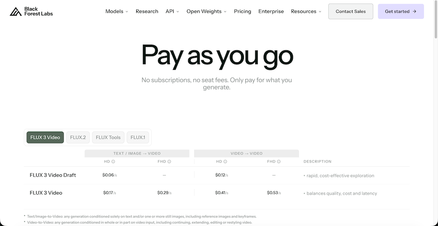438x226 pixels.
Task: Click the FLUX 3 Video Draft row name
Action: coord(53,175)
